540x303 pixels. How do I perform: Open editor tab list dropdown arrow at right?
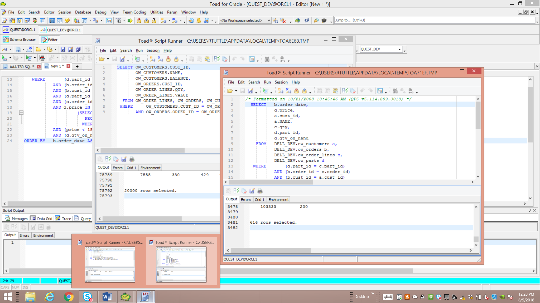pos(537,66)
